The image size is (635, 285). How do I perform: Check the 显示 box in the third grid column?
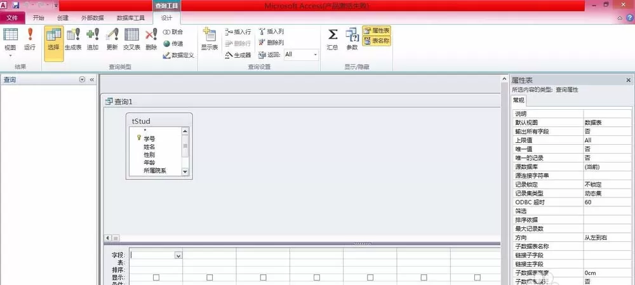[x=264, y=277]
